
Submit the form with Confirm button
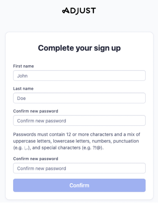pos(79,185)
